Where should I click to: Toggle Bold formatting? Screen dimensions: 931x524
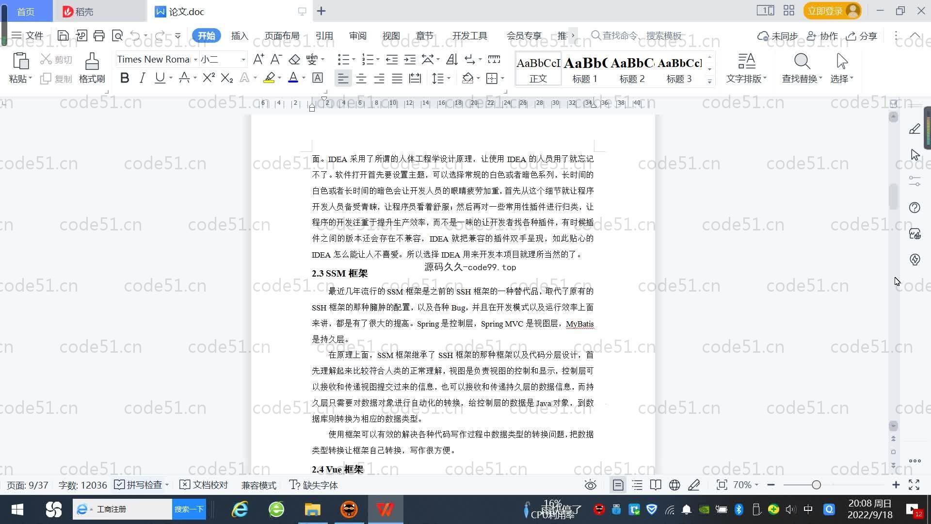click(x=125, y=78)
